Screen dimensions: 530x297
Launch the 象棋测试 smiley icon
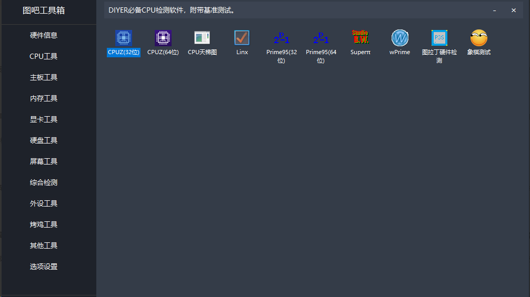479,38
